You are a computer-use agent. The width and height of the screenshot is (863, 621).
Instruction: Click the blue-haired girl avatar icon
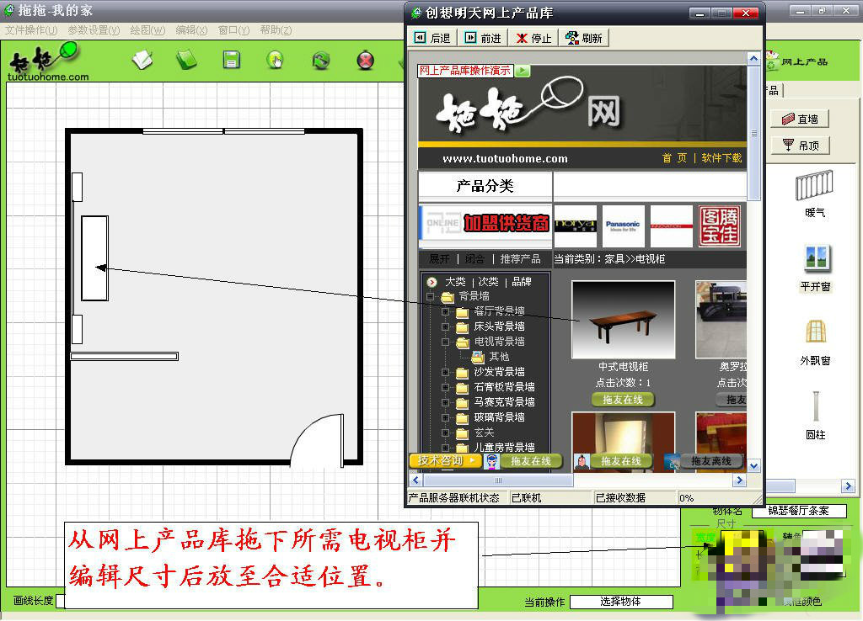tap(491, 462)
